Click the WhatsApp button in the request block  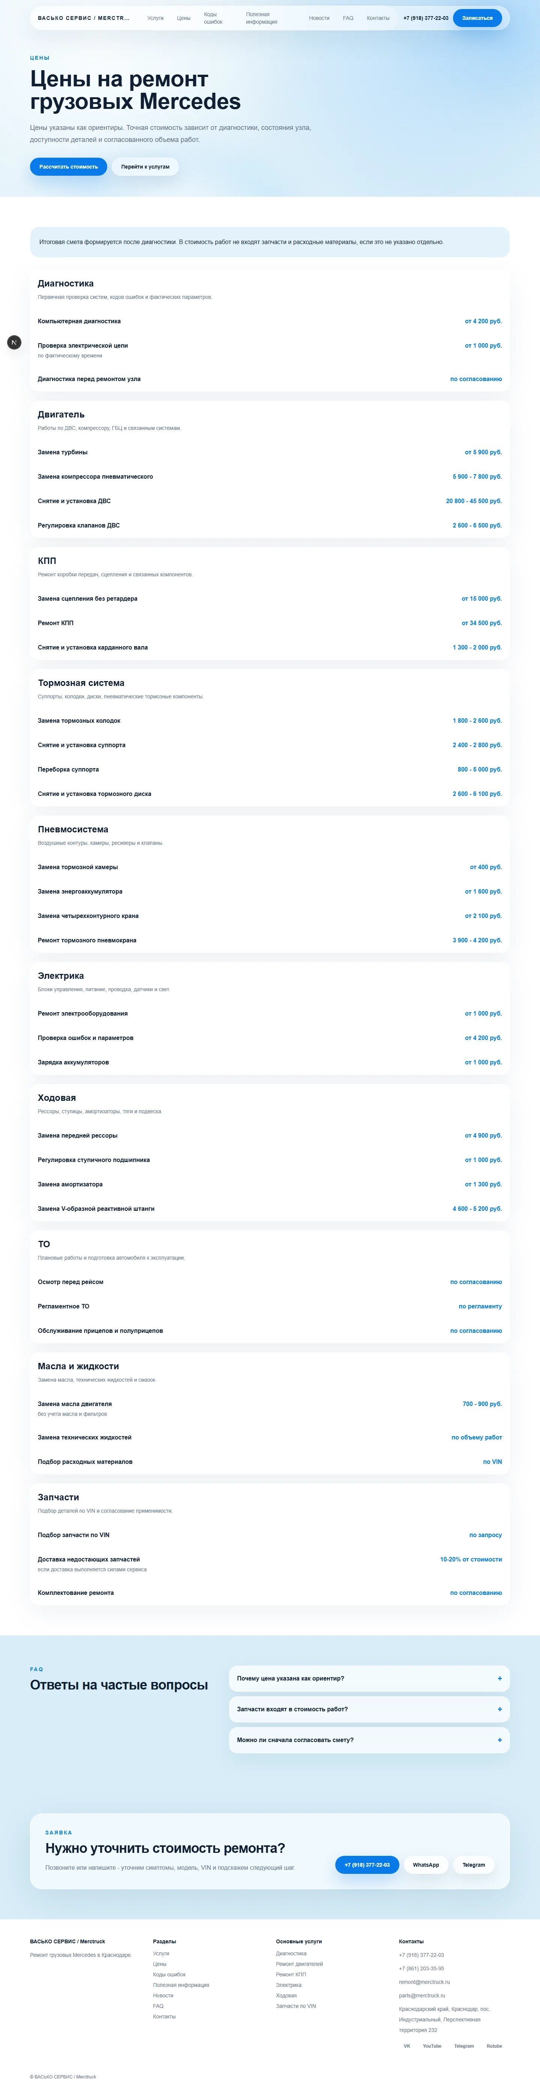(x=425, y=1864)
